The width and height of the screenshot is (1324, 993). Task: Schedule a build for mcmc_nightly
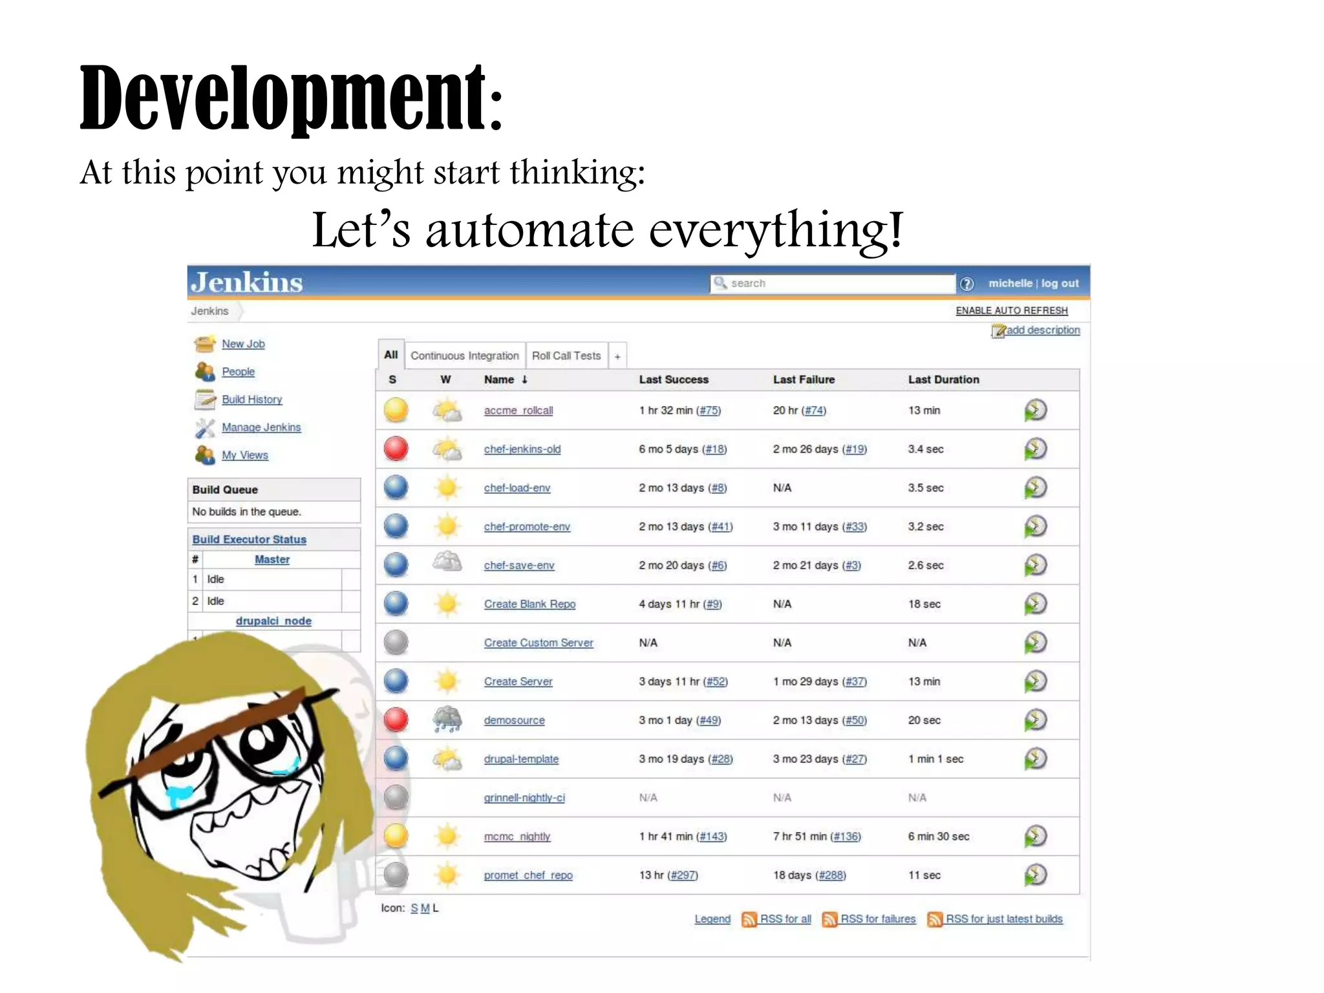coord(1035,837)
